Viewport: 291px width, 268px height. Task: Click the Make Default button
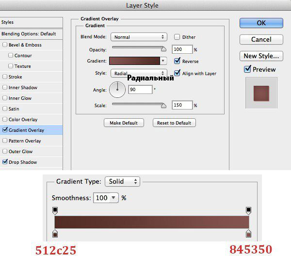(x=124, y=123)
